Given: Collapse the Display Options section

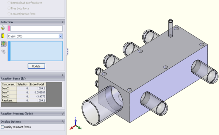Looking at the screenshot, I should 62,122.
